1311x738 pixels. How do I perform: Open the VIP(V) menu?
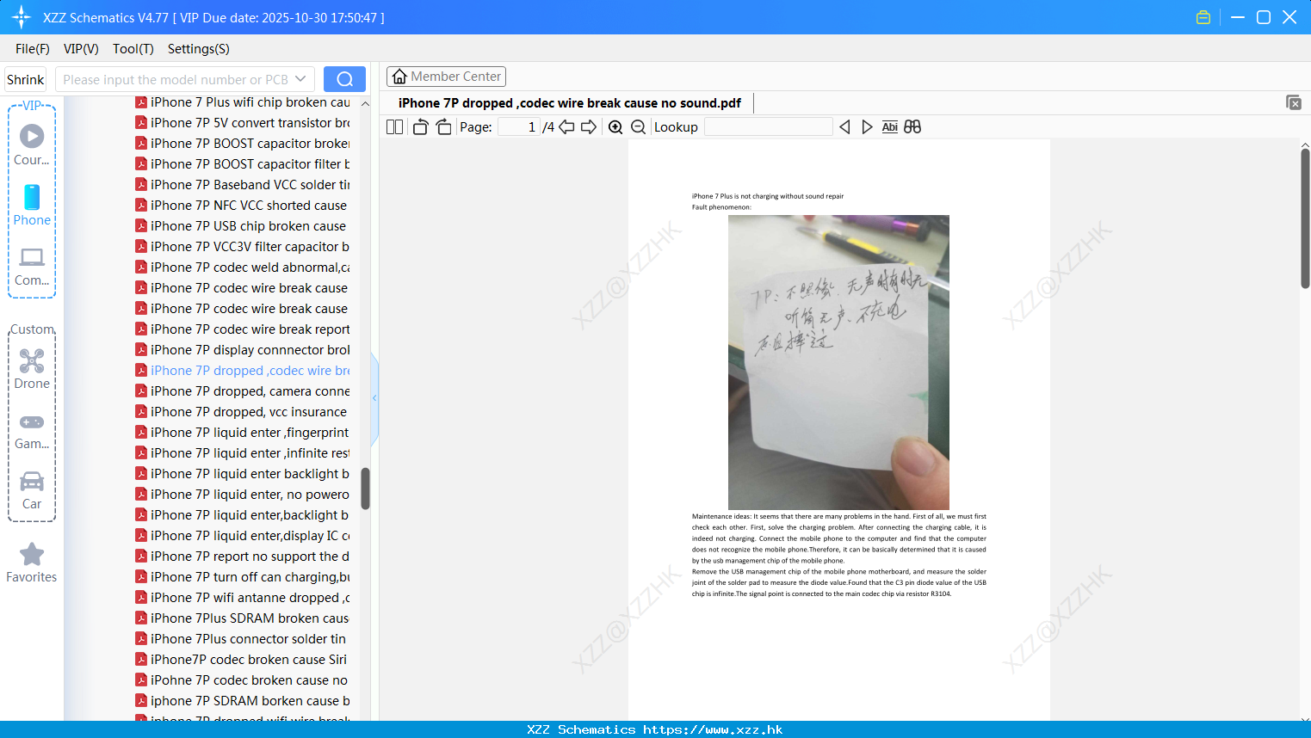(81, 49)
